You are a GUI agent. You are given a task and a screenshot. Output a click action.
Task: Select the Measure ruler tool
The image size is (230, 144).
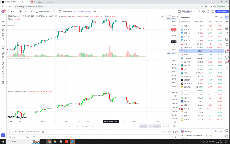[3, 53]
